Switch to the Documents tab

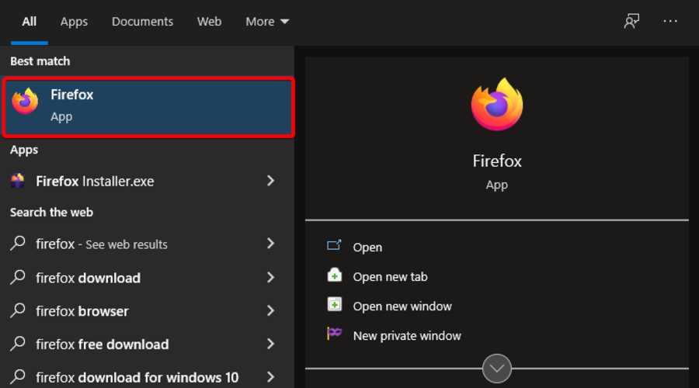tap(141, 22)
